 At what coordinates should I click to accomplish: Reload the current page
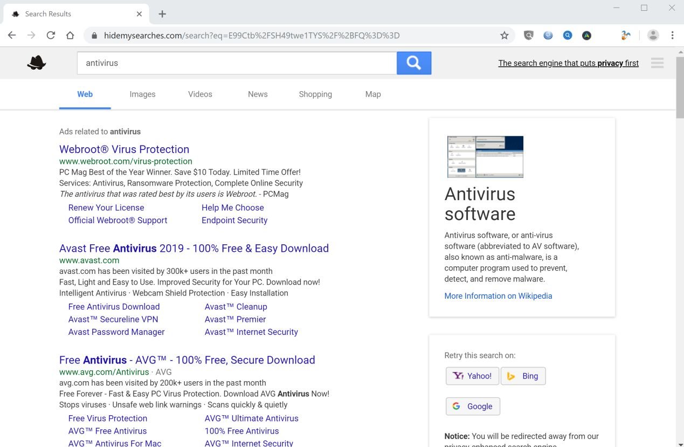[51, 36]
